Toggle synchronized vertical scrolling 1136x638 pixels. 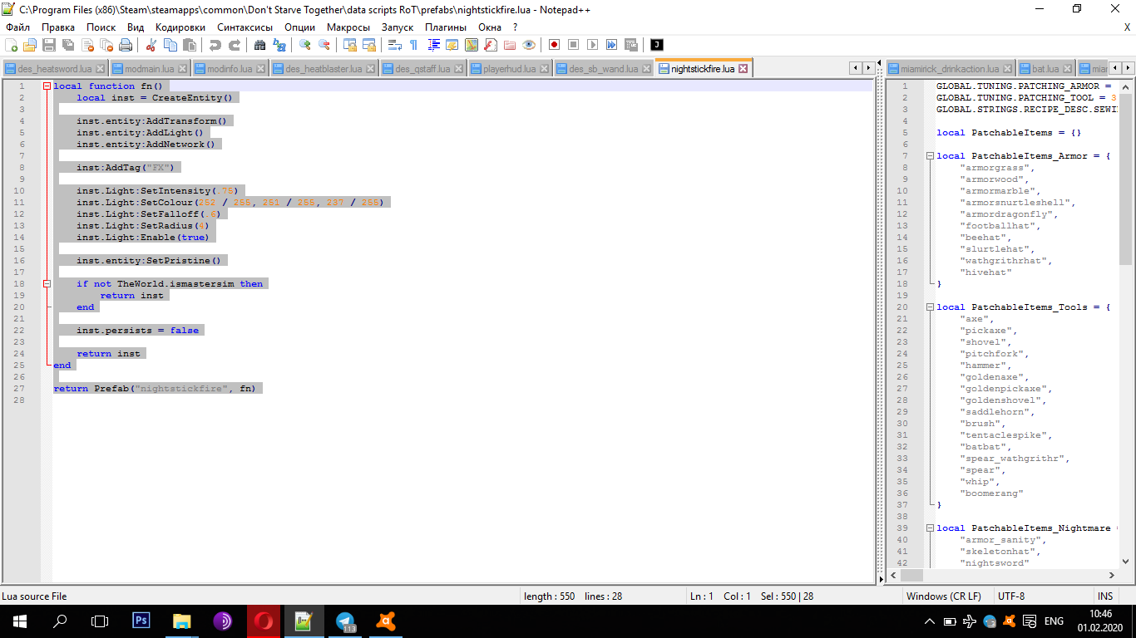pyautogui.click(x=350, y=45)
